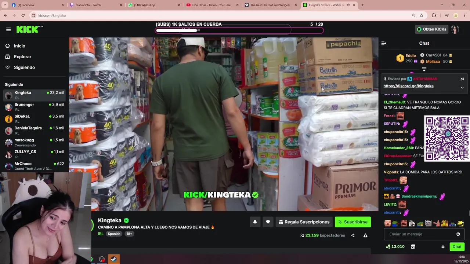The image size is (470, 264).
Task: Go back in browser history
Action: (x=5, y=15)
